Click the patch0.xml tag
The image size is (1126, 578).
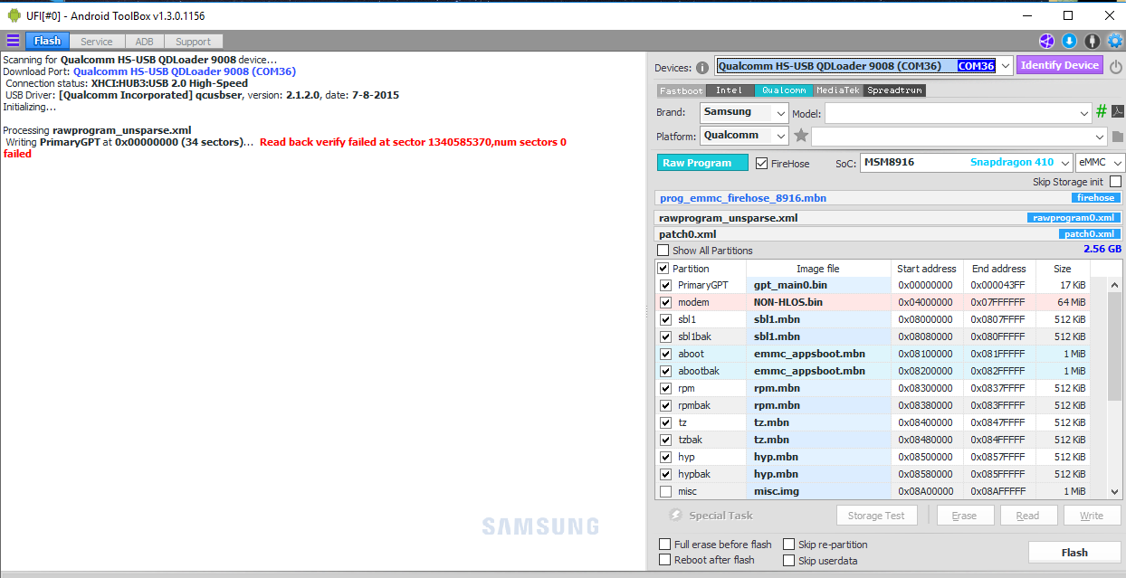tap(1090, 234)
